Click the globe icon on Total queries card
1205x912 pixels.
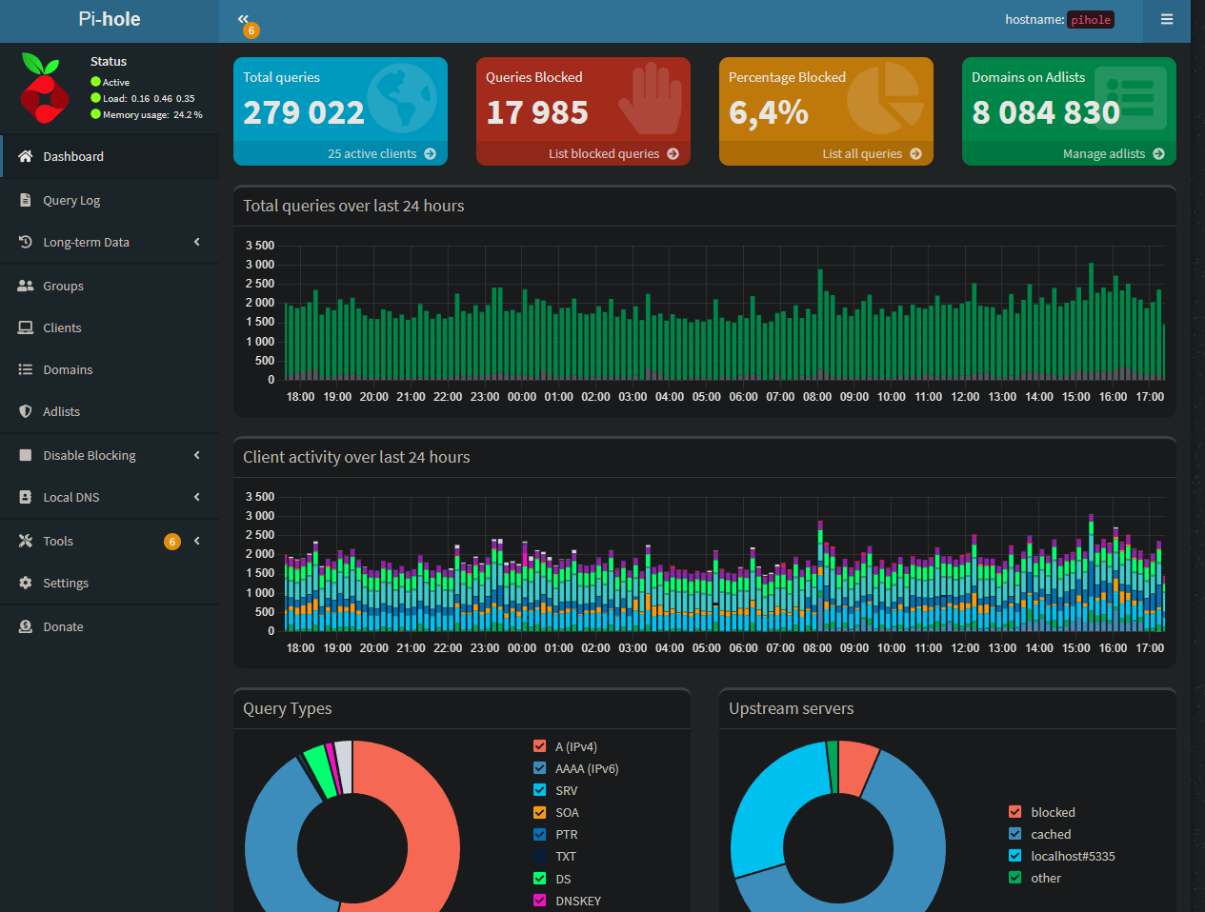[402, 98]
